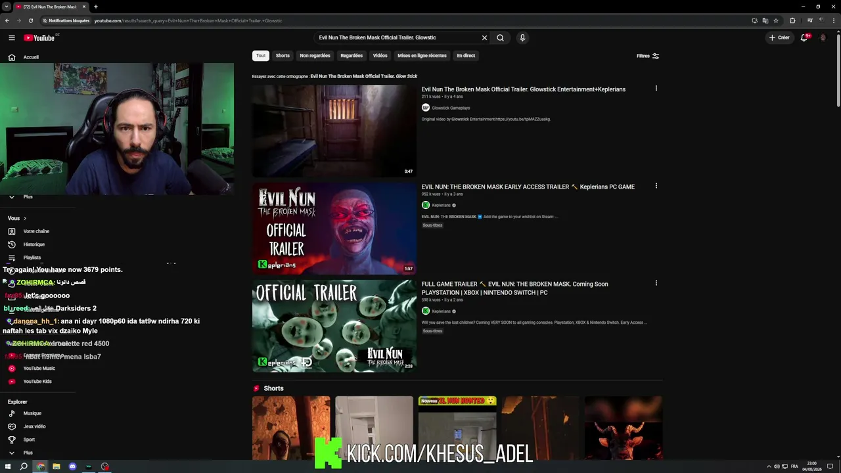The width and height of the screenshot is (841, 473).
Task: Use the suggested spelling 'Glow Stick' link
Action: coord(364,76)
